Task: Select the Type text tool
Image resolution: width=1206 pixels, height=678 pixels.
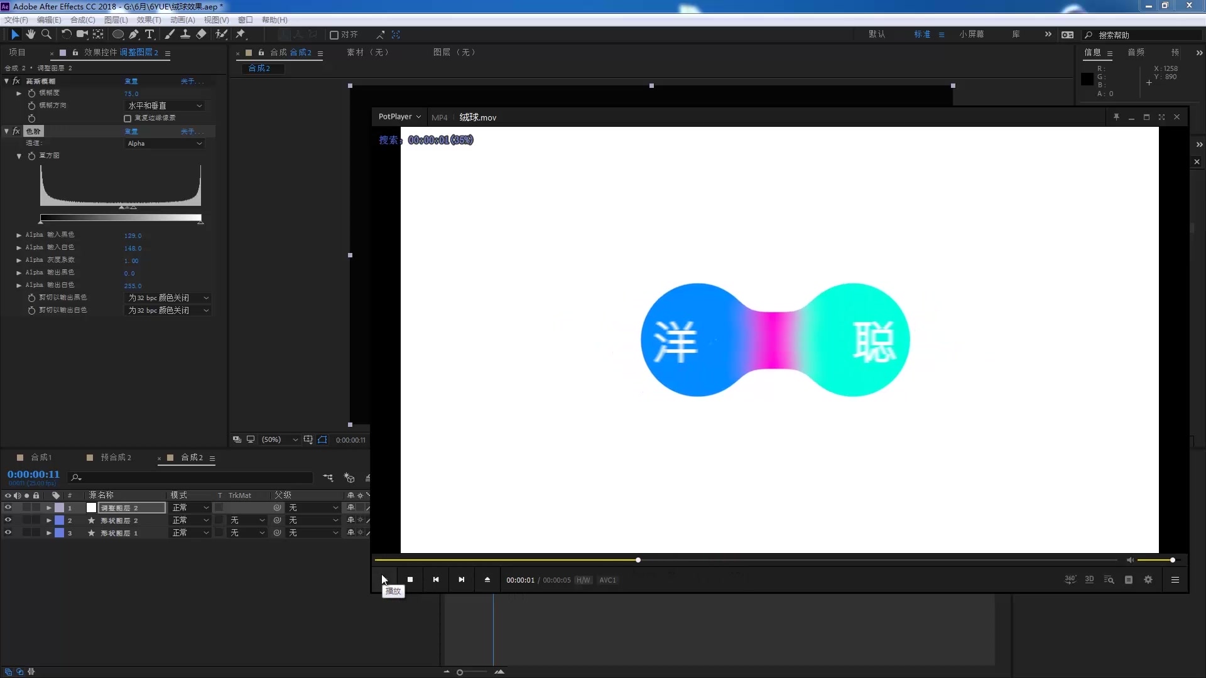Action: 149,35
